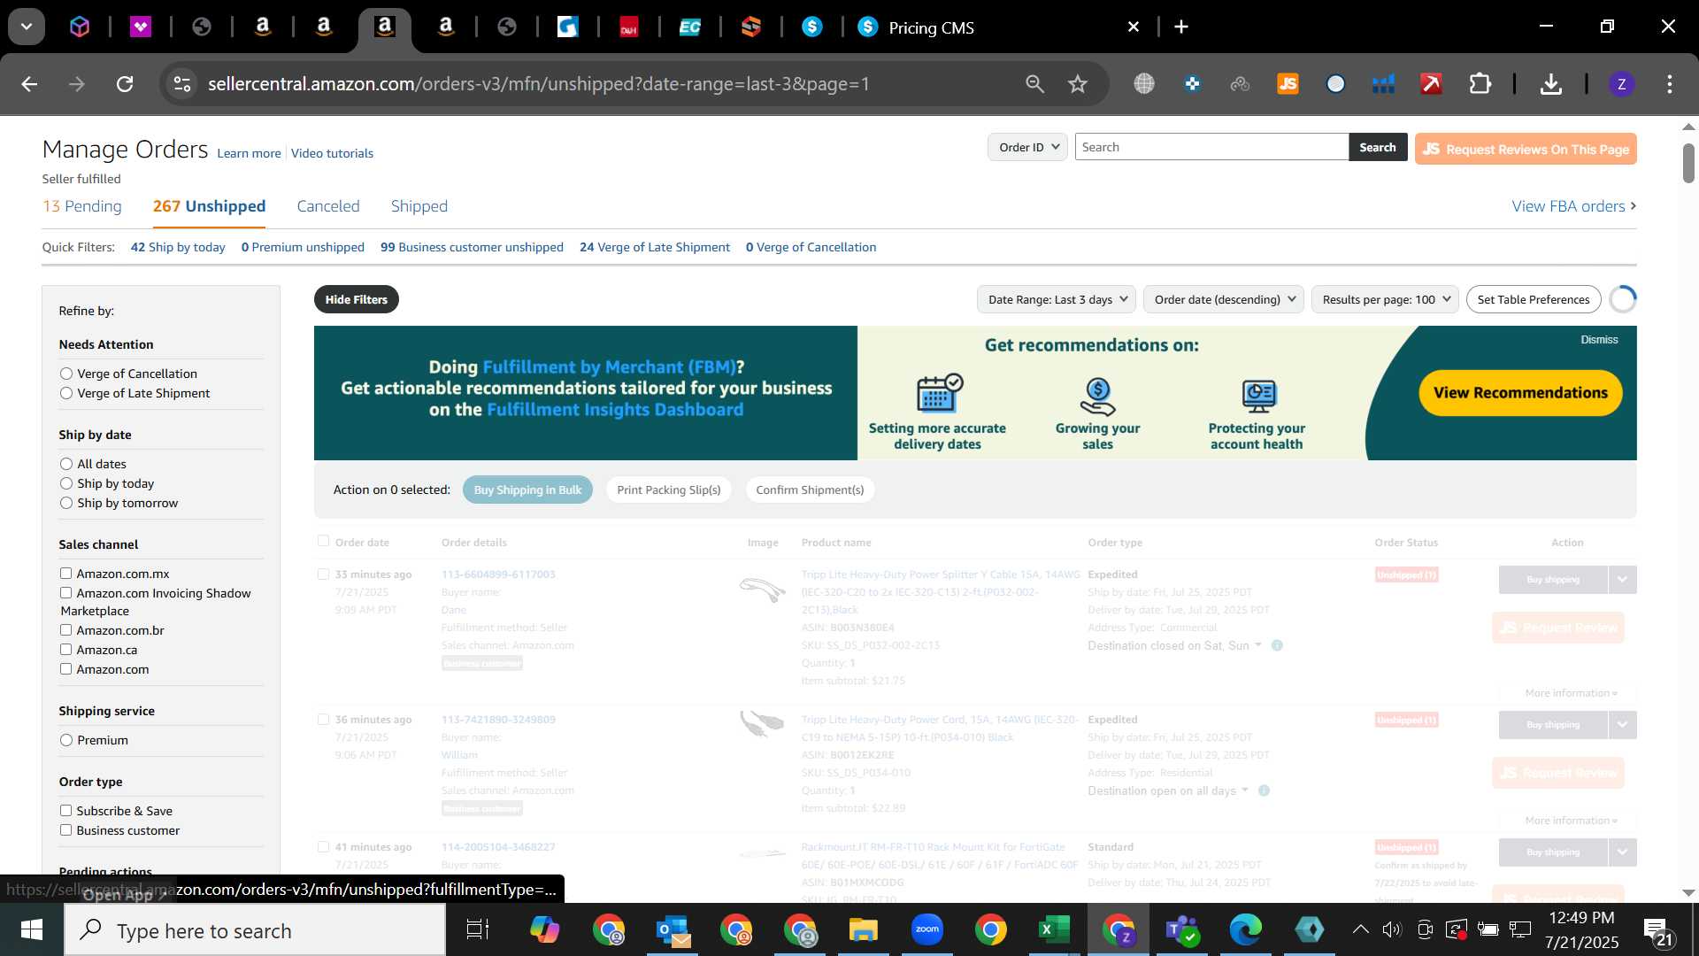
Task: Click Request Reviews On This Page button
Action: pos(1526,149)
